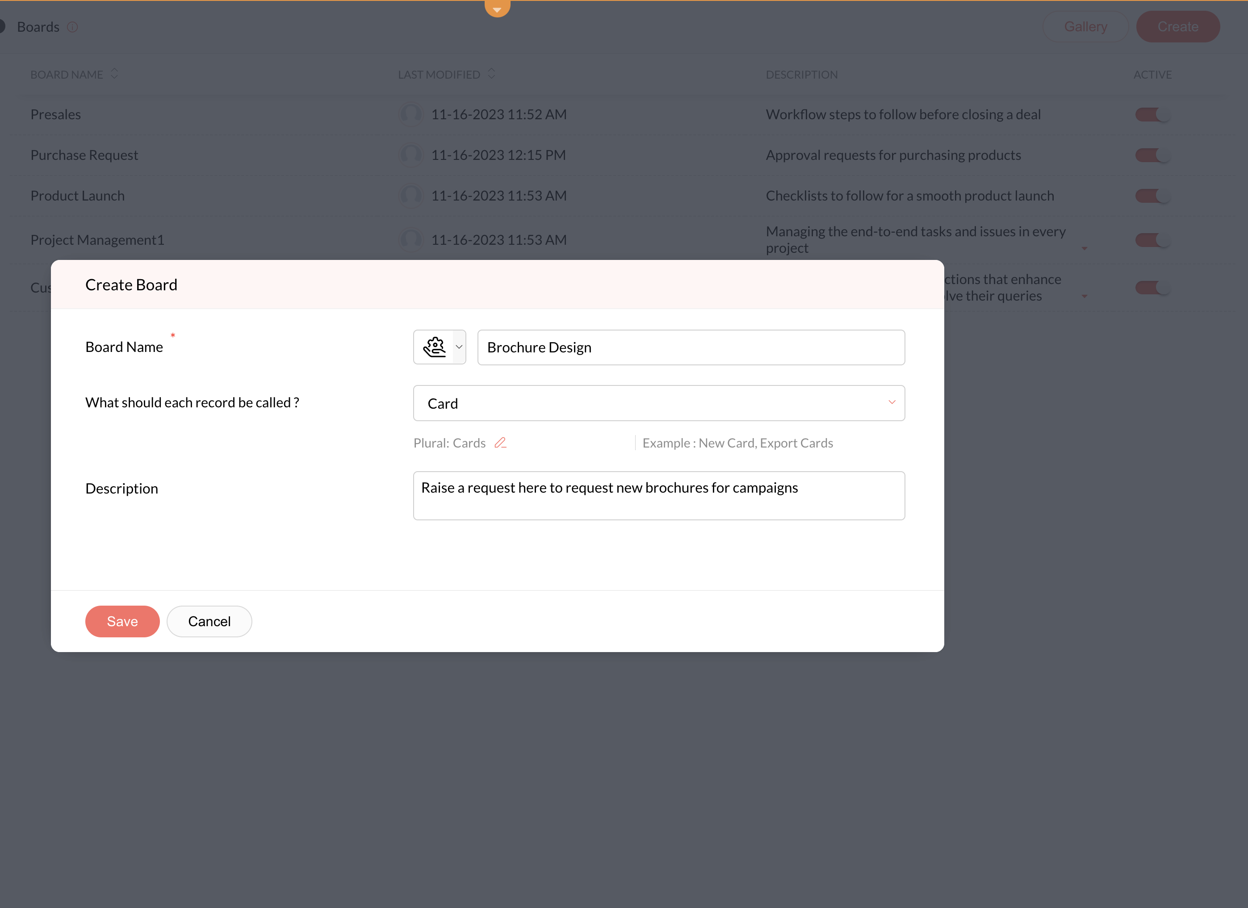Open the board icon dropdown chevron
Viewport: 1248px width, 908px height.
point(459,347)
